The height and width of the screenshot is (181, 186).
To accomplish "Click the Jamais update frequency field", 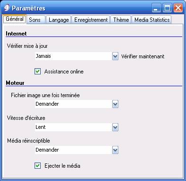I will tap(73, 56).
